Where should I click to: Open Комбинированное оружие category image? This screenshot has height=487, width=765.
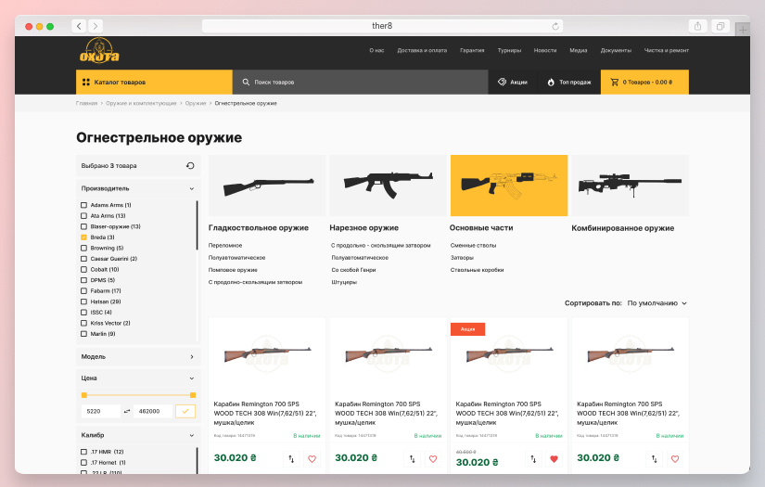(630, 186)
